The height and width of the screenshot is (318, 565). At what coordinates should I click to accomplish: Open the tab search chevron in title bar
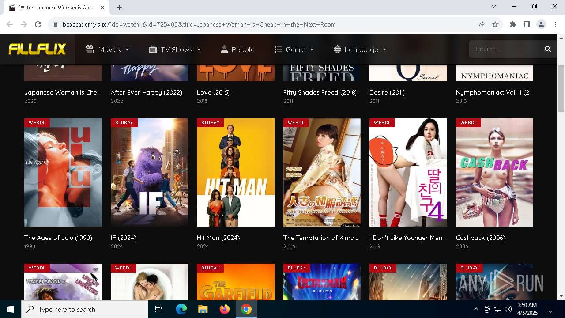click(494, 6)
